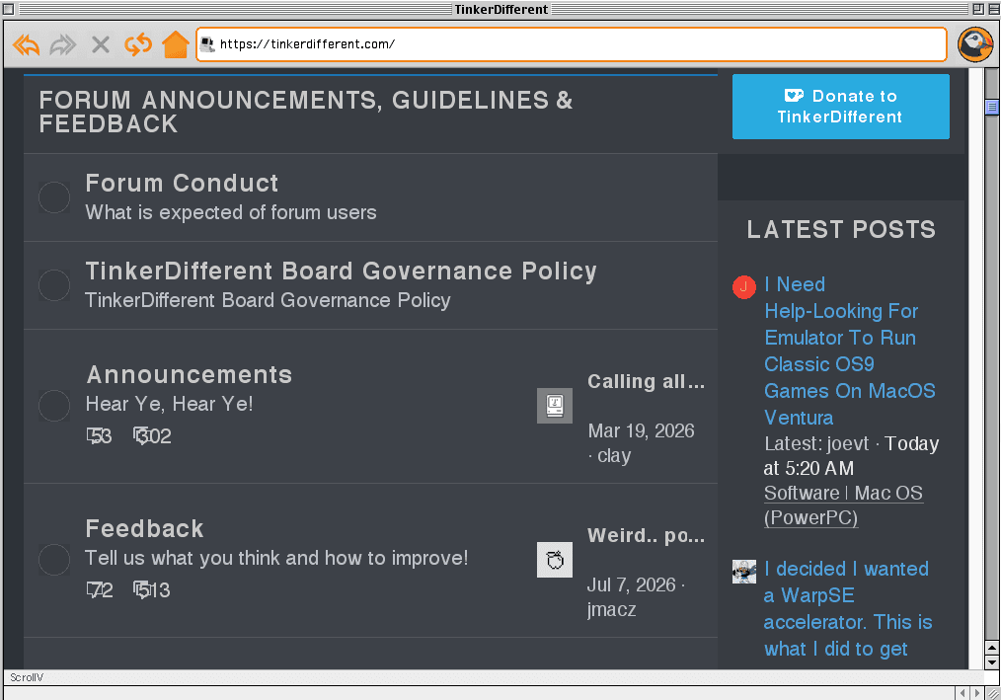Click the puffin browser logo icon
This screenshot has height=700, width=1001.
coord(974,44)
